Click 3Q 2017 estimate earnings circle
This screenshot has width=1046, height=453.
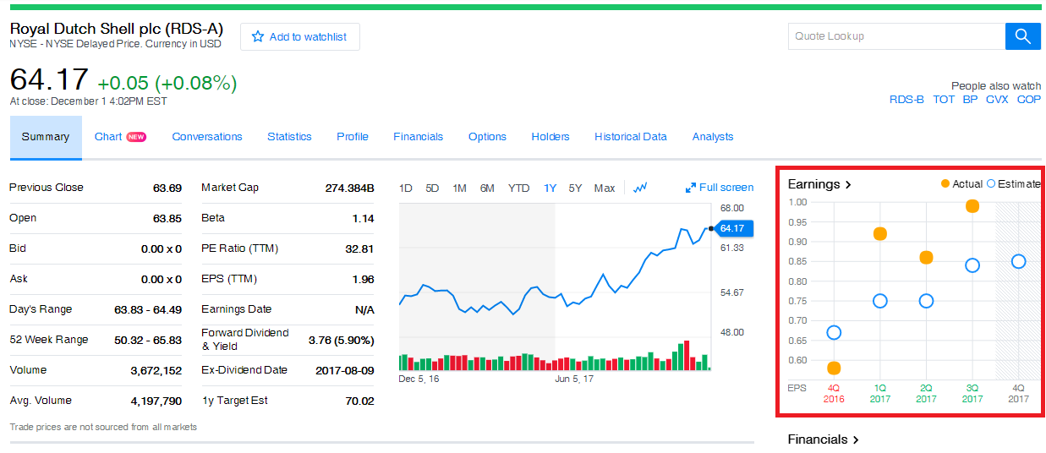972,265
